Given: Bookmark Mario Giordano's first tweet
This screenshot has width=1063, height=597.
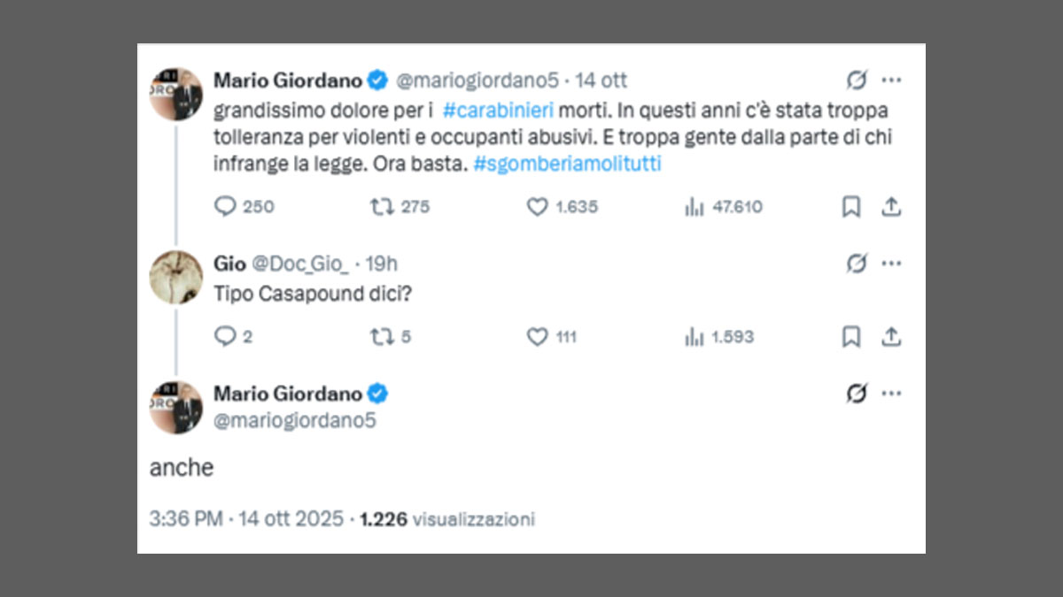Looking at the screenshot, I should [x=850, y=207].
